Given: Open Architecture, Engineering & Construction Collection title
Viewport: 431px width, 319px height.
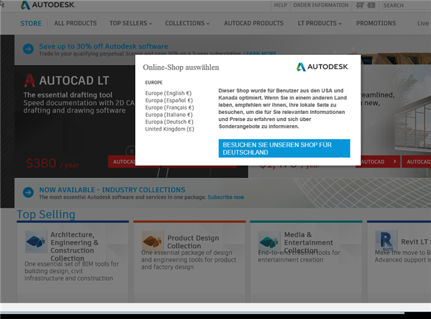Looking at the screenshot, I should pos(75,246).
